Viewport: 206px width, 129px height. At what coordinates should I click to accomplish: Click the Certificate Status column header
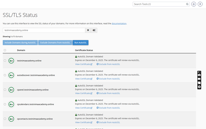click(x=84, y=50)
